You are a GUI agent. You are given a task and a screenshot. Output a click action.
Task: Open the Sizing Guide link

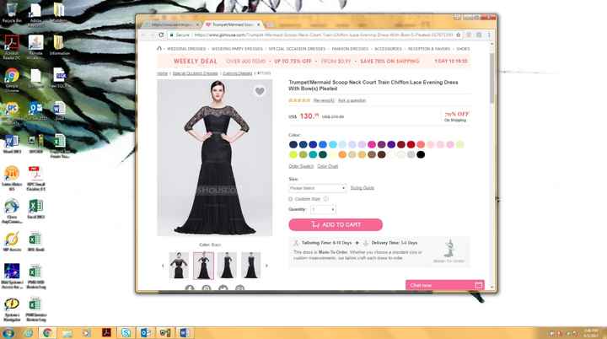click(362, 188)
